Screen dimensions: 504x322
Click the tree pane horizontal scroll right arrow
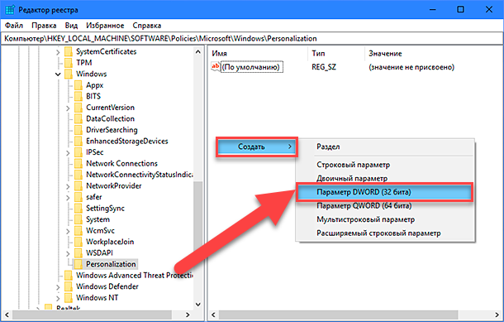click(188, 315)
